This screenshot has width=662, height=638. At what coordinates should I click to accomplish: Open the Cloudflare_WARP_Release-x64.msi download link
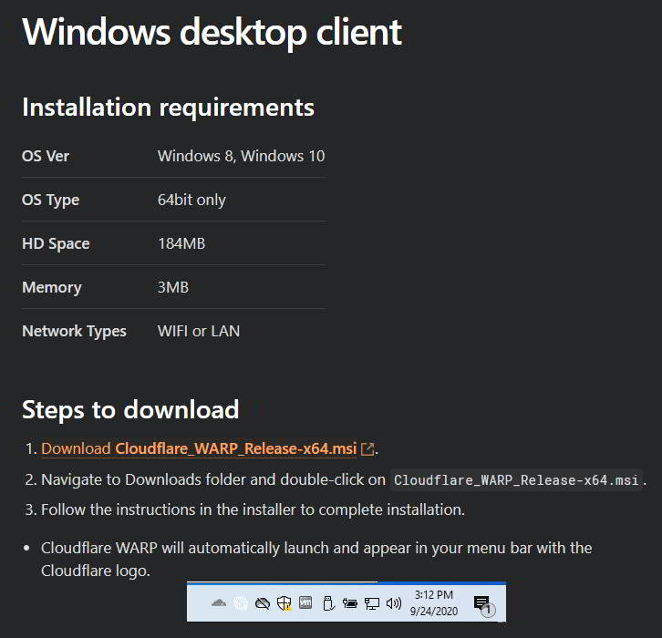click(x=199, y=448)
